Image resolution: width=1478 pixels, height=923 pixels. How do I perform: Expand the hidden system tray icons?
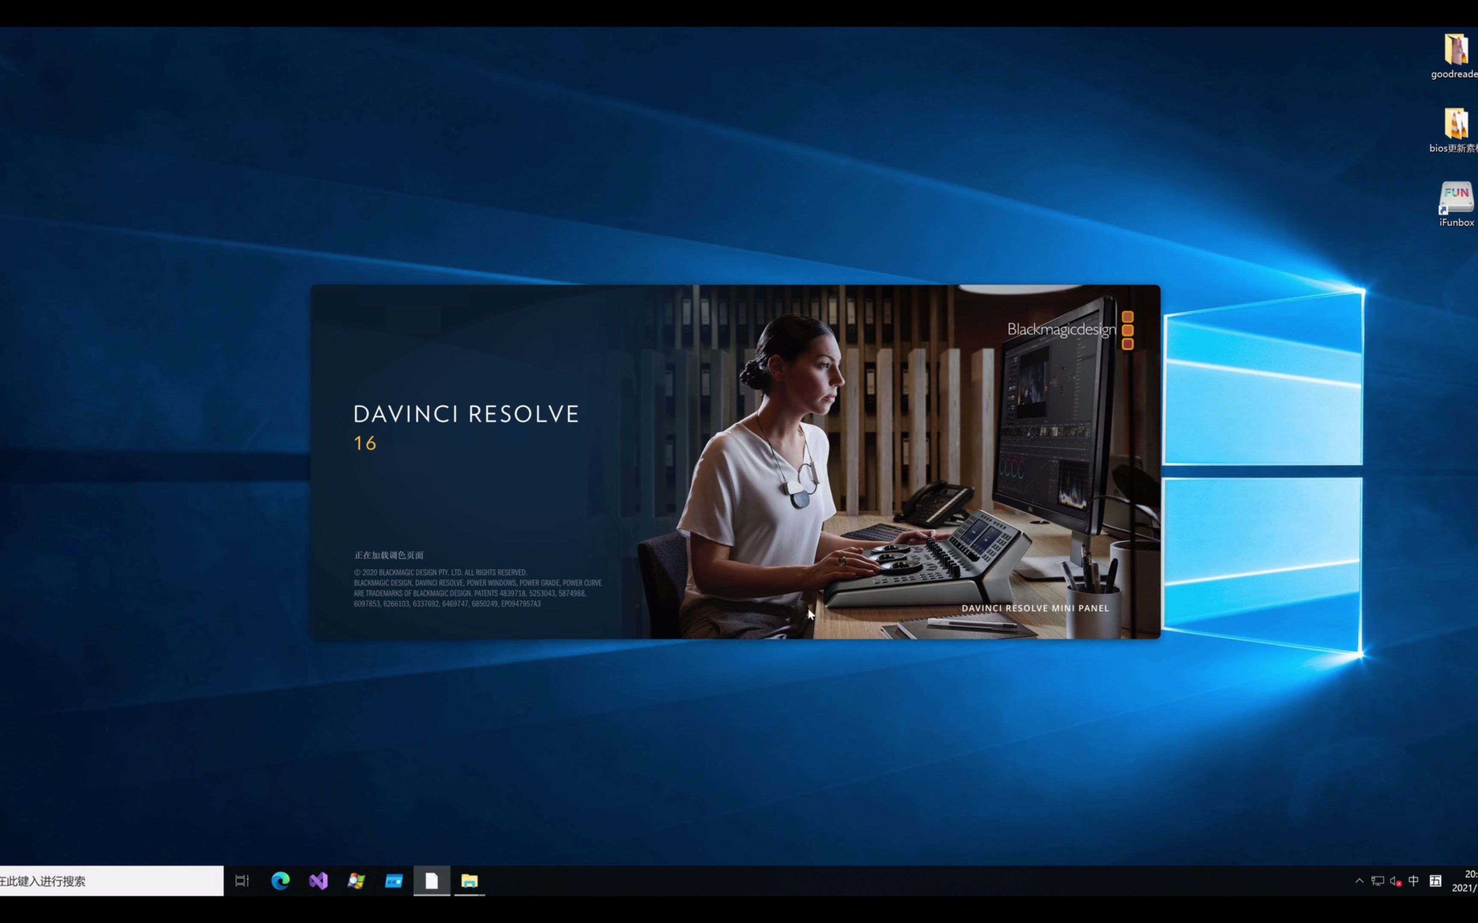(1359, 880)
